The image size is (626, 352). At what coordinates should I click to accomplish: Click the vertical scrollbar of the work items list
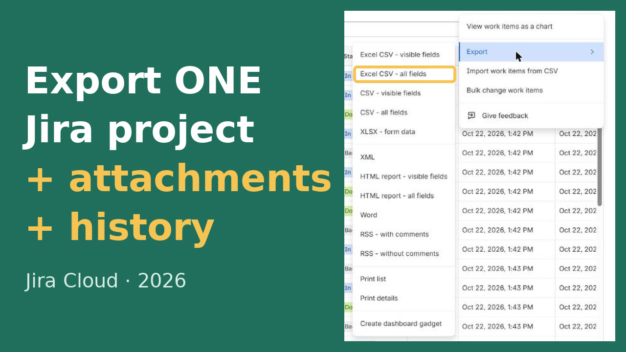click(x=600, y=166)
